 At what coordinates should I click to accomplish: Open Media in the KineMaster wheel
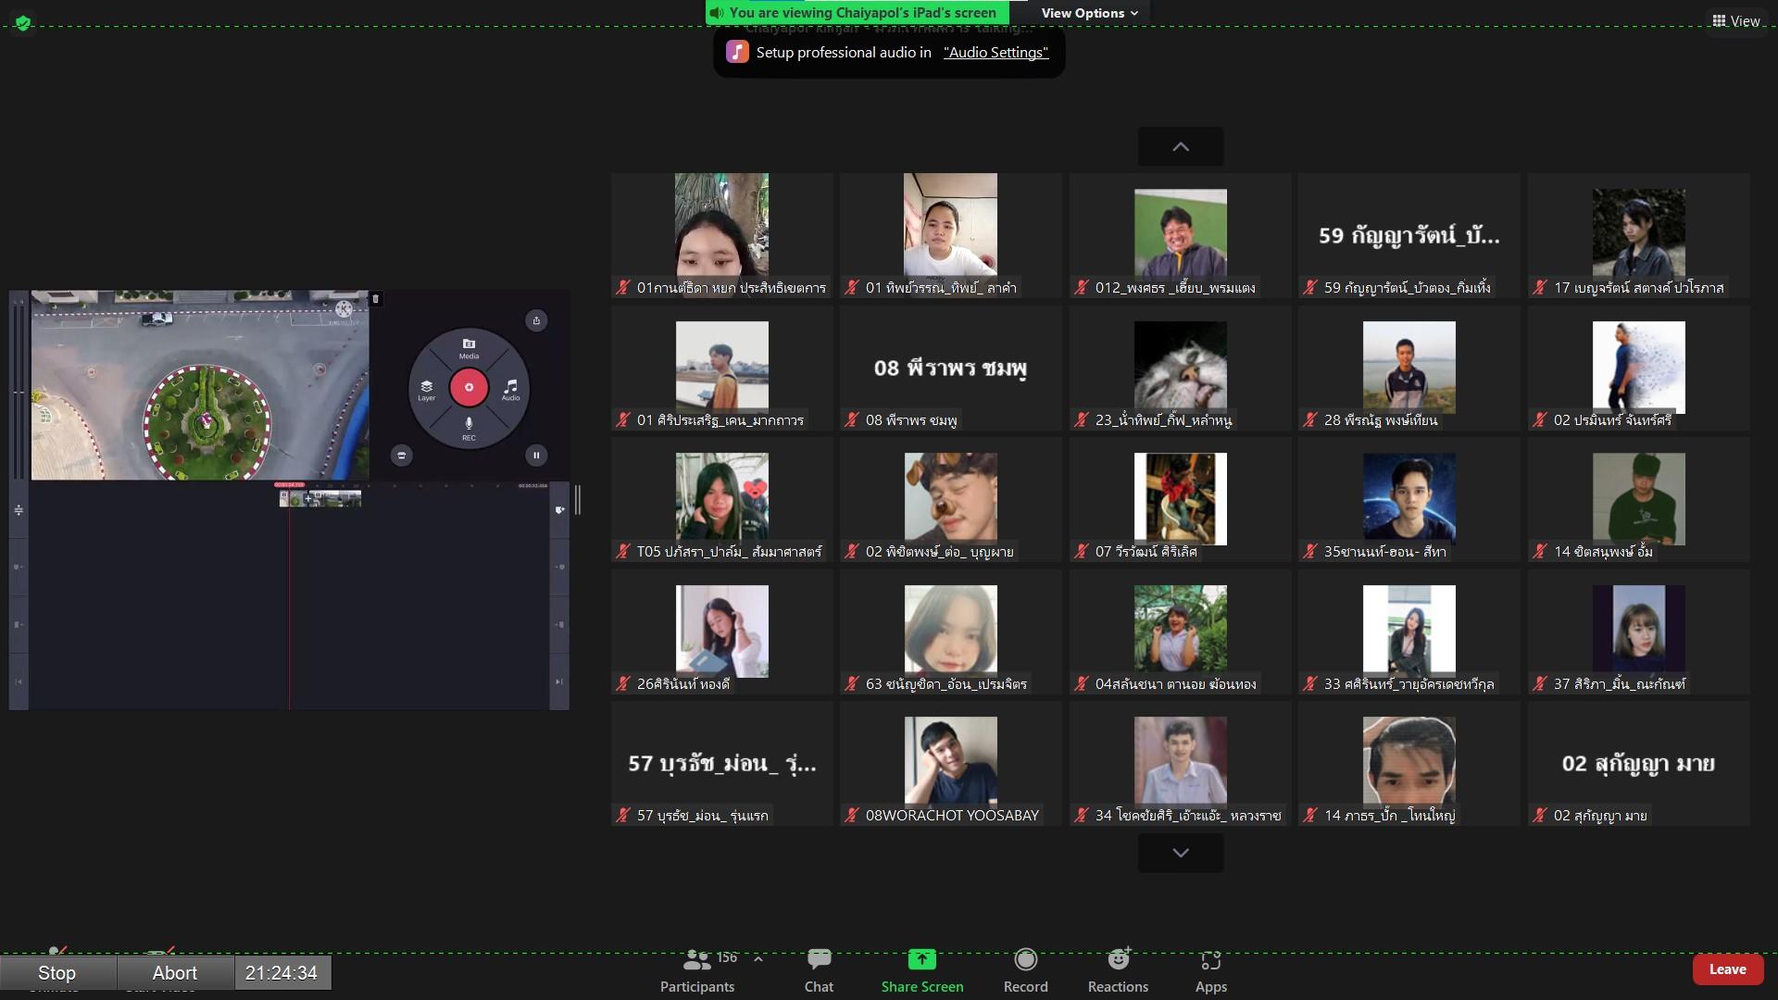(x=469, y=348)
